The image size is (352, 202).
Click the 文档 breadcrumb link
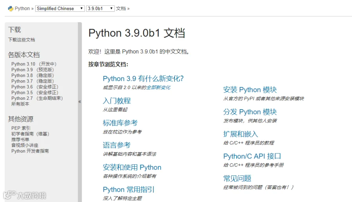(121, 9)
